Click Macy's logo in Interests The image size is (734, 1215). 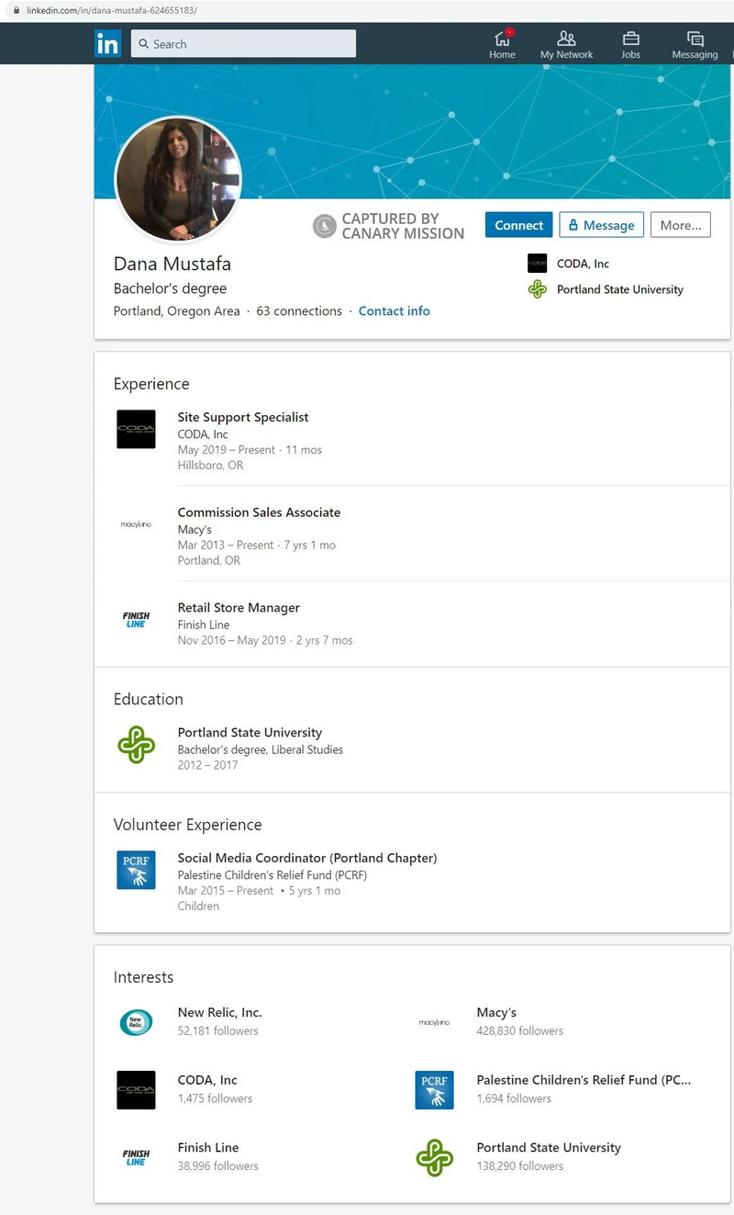(435, 1021)
